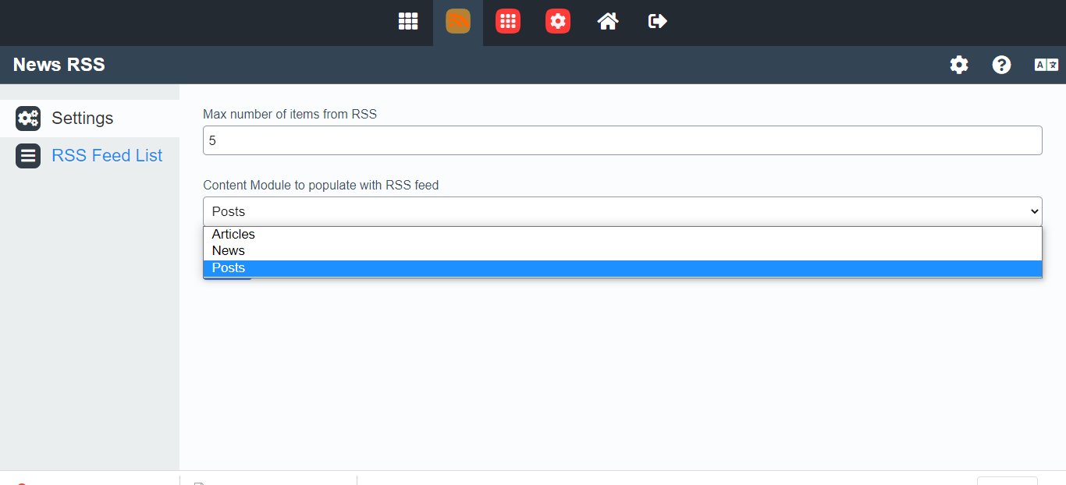Click the Max number of items field
The height and width of the screenshot is (485, 1066).
(x=622, y=140)
